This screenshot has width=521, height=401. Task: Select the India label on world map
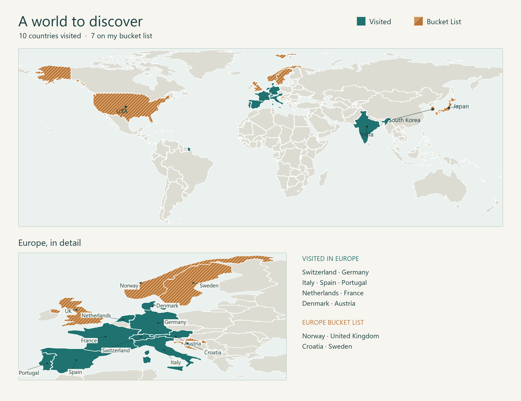coord(367,135)
